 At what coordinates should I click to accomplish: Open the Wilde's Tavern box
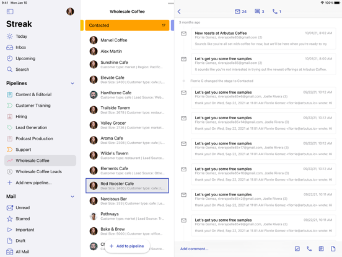(127, 155)
